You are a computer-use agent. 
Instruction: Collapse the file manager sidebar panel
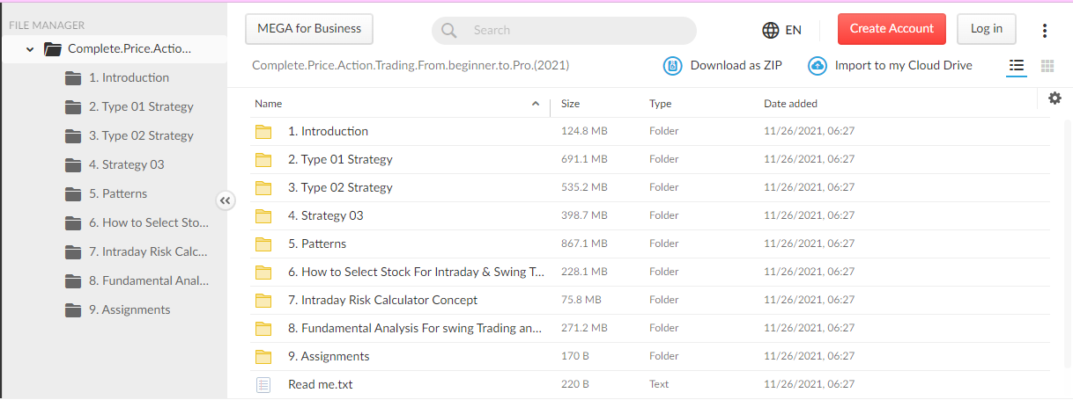coord(226,200)
